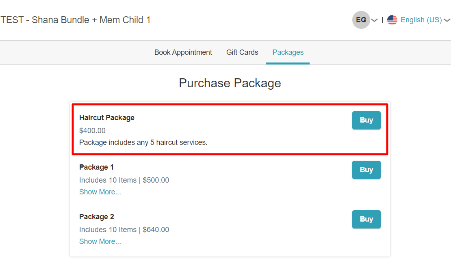
Task: Click the EG user avatar icon
Action: tap(361, 20)
